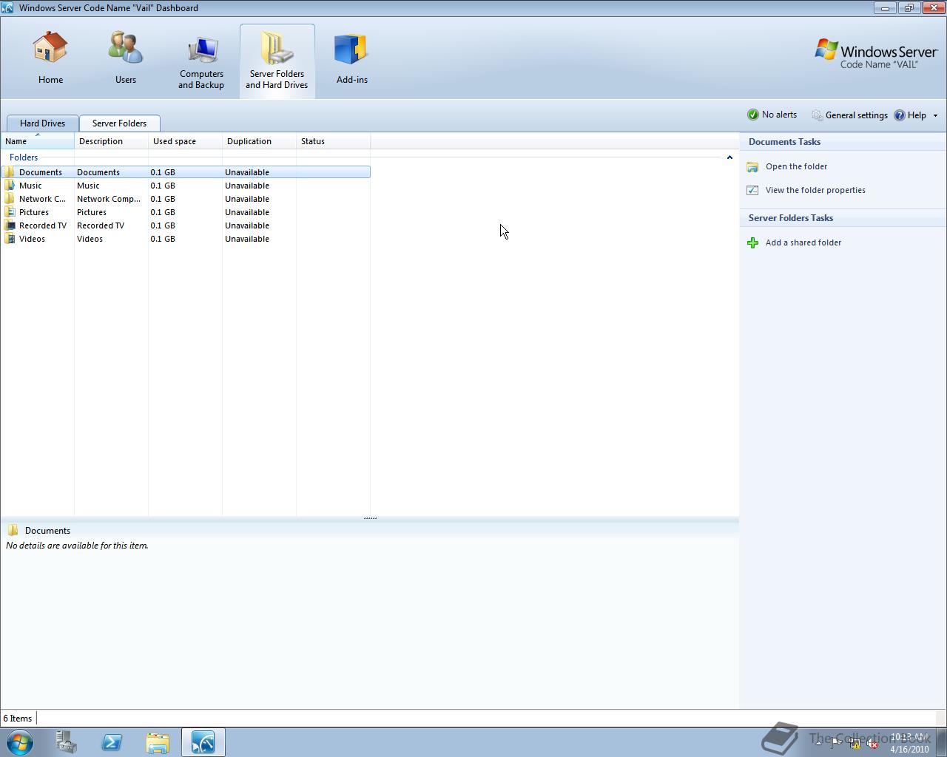
Task: Click the Open the folder link
Action: click(x=796, y=167)
